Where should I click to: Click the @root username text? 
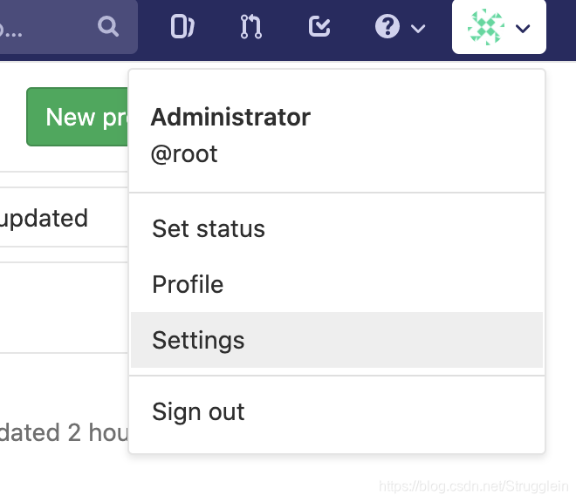[184, 153]
